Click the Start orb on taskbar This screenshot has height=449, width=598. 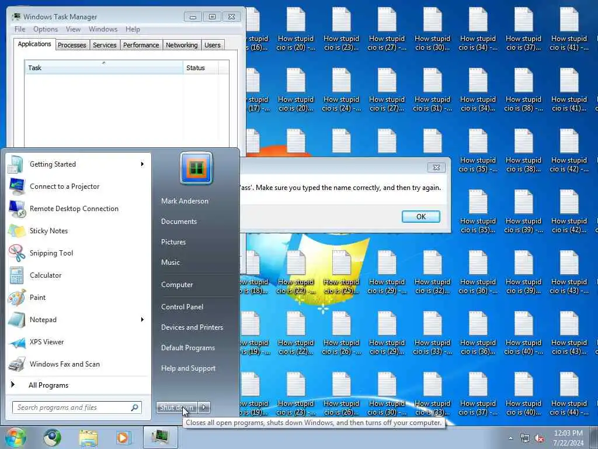(15, 437)
